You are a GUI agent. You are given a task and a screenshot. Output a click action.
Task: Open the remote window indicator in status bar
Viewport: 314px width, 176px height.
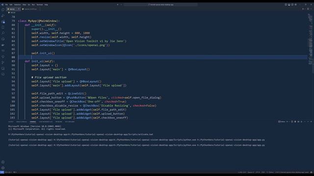[x=2, y=172]
